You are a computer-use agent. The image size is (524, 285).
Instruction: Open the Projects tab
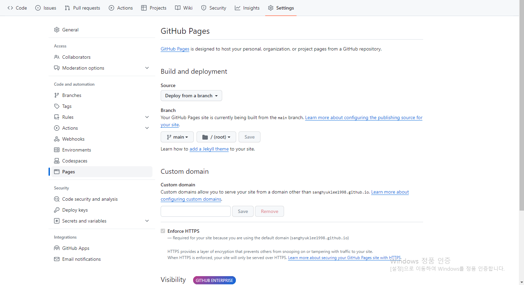coord(154,8)
